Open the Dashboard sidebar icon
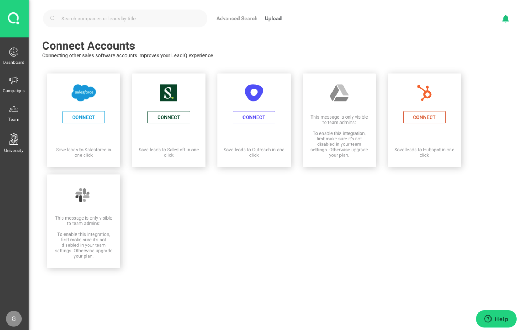 pos(14,52)
